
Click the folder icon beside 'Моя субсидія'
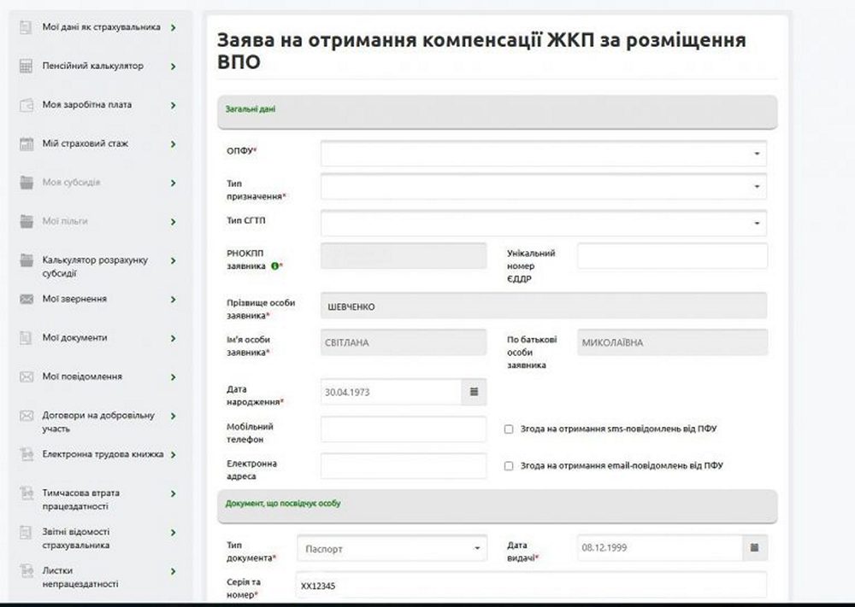tap(26, 183)
